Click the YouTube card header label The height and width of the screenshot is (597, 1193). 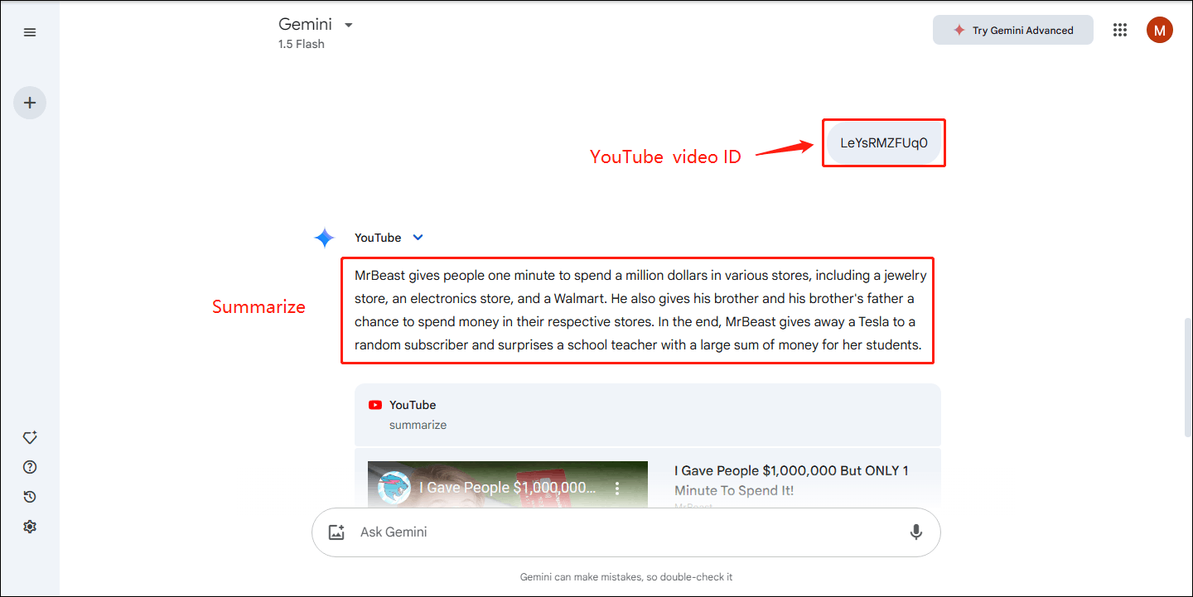click(413, 405)
